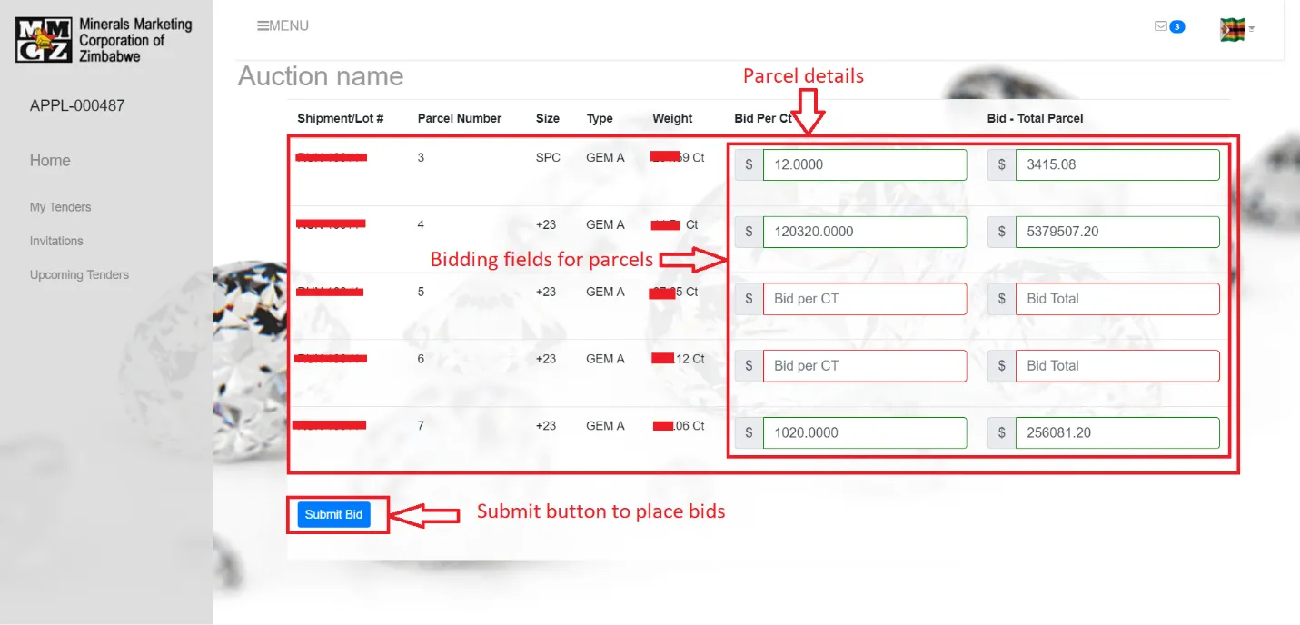The image size is (1300, 625).
Task: Click the dollar sign prefix beside parcel 3 bid
Action: pos(747,164)
